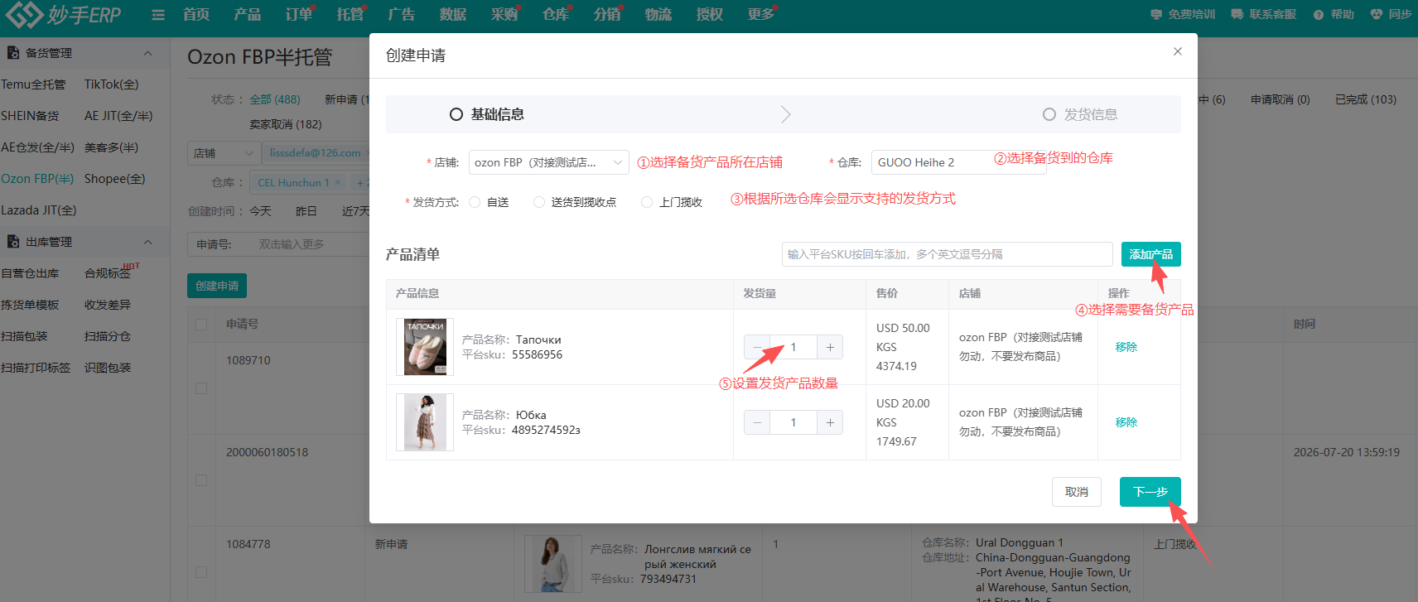Image resolution: width=1418 pixels, height=602 pixels.
Task: Open the 帮助 help menu
Action: click(1334, 14)
